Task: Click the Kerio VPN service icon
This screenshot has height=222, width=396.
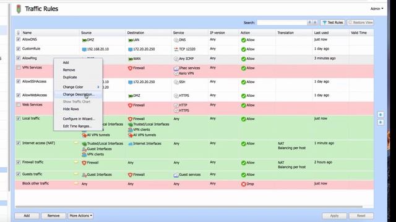Action: click(x=176, y=73)
